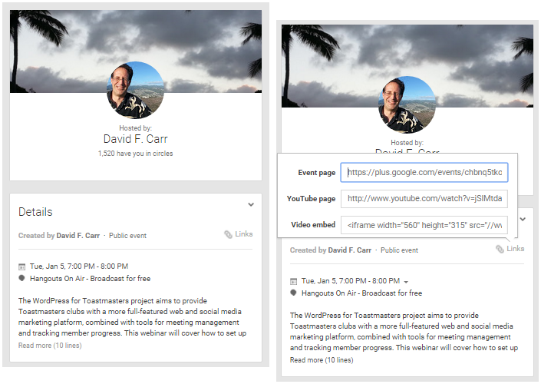Click Hangouts On Air icon in right panel

(294, 293)
